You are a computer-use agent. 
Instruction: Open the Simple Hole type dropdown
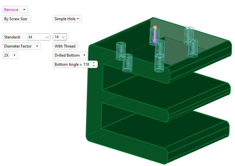pos(67,19)
